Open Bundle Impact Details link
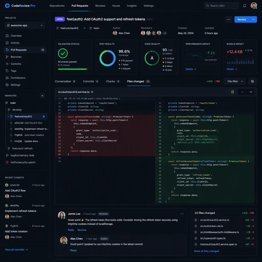This screenshot has height=262, width=262. point(232,69)
